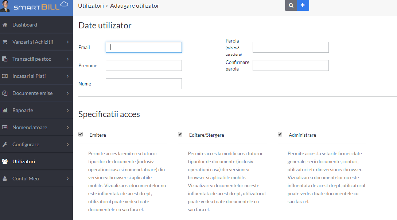Image resolution: width=397 pixels, height=220 pixels.
Task: Click the Prenume field label
Action: coord(88,65)
